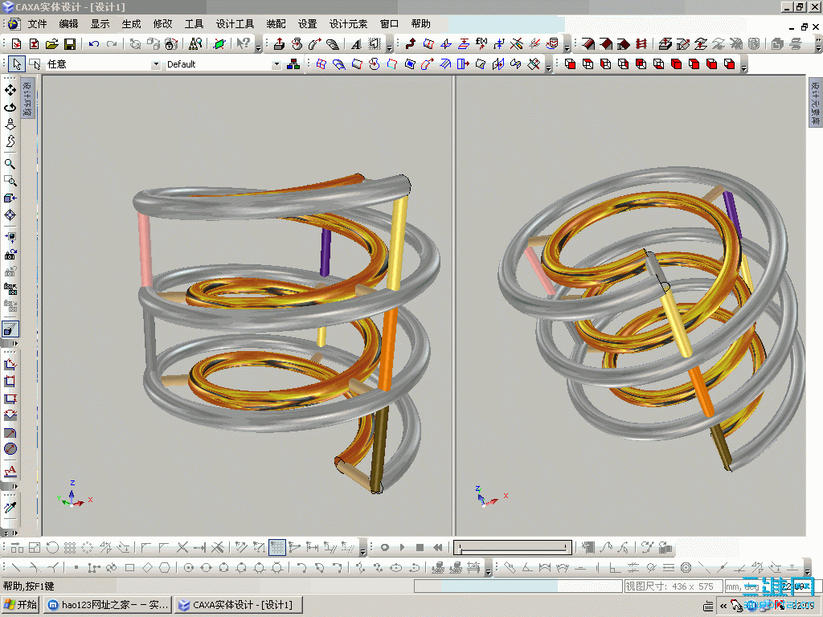This screenshot has width=823, height=617.
Task: Click the animation play button
Action: click(x=402, y=548)
